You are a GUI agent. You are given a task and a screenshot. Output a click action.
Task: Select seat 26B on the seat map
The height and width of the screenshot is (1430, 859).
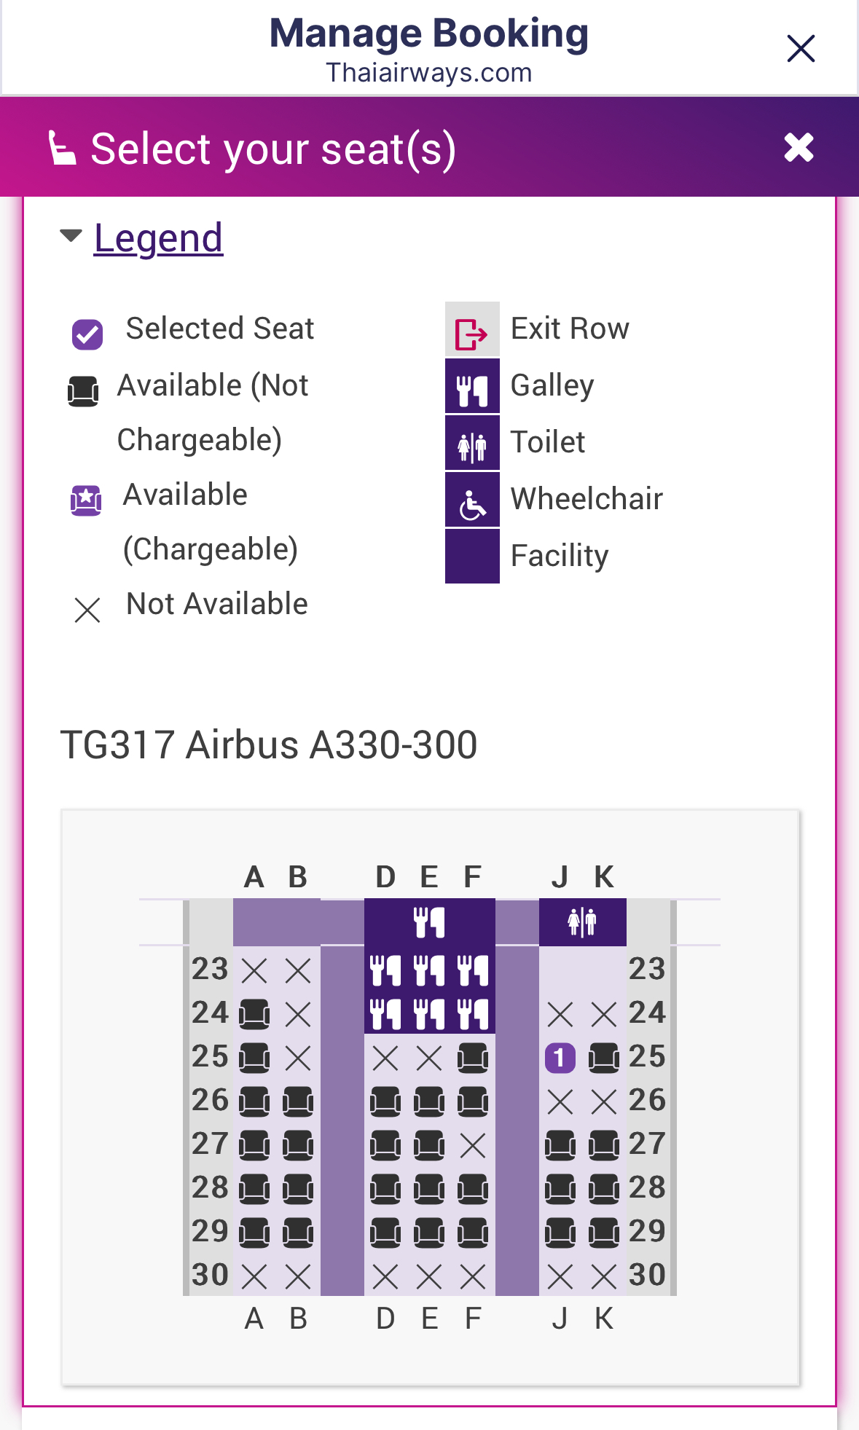coord(298,1101)
